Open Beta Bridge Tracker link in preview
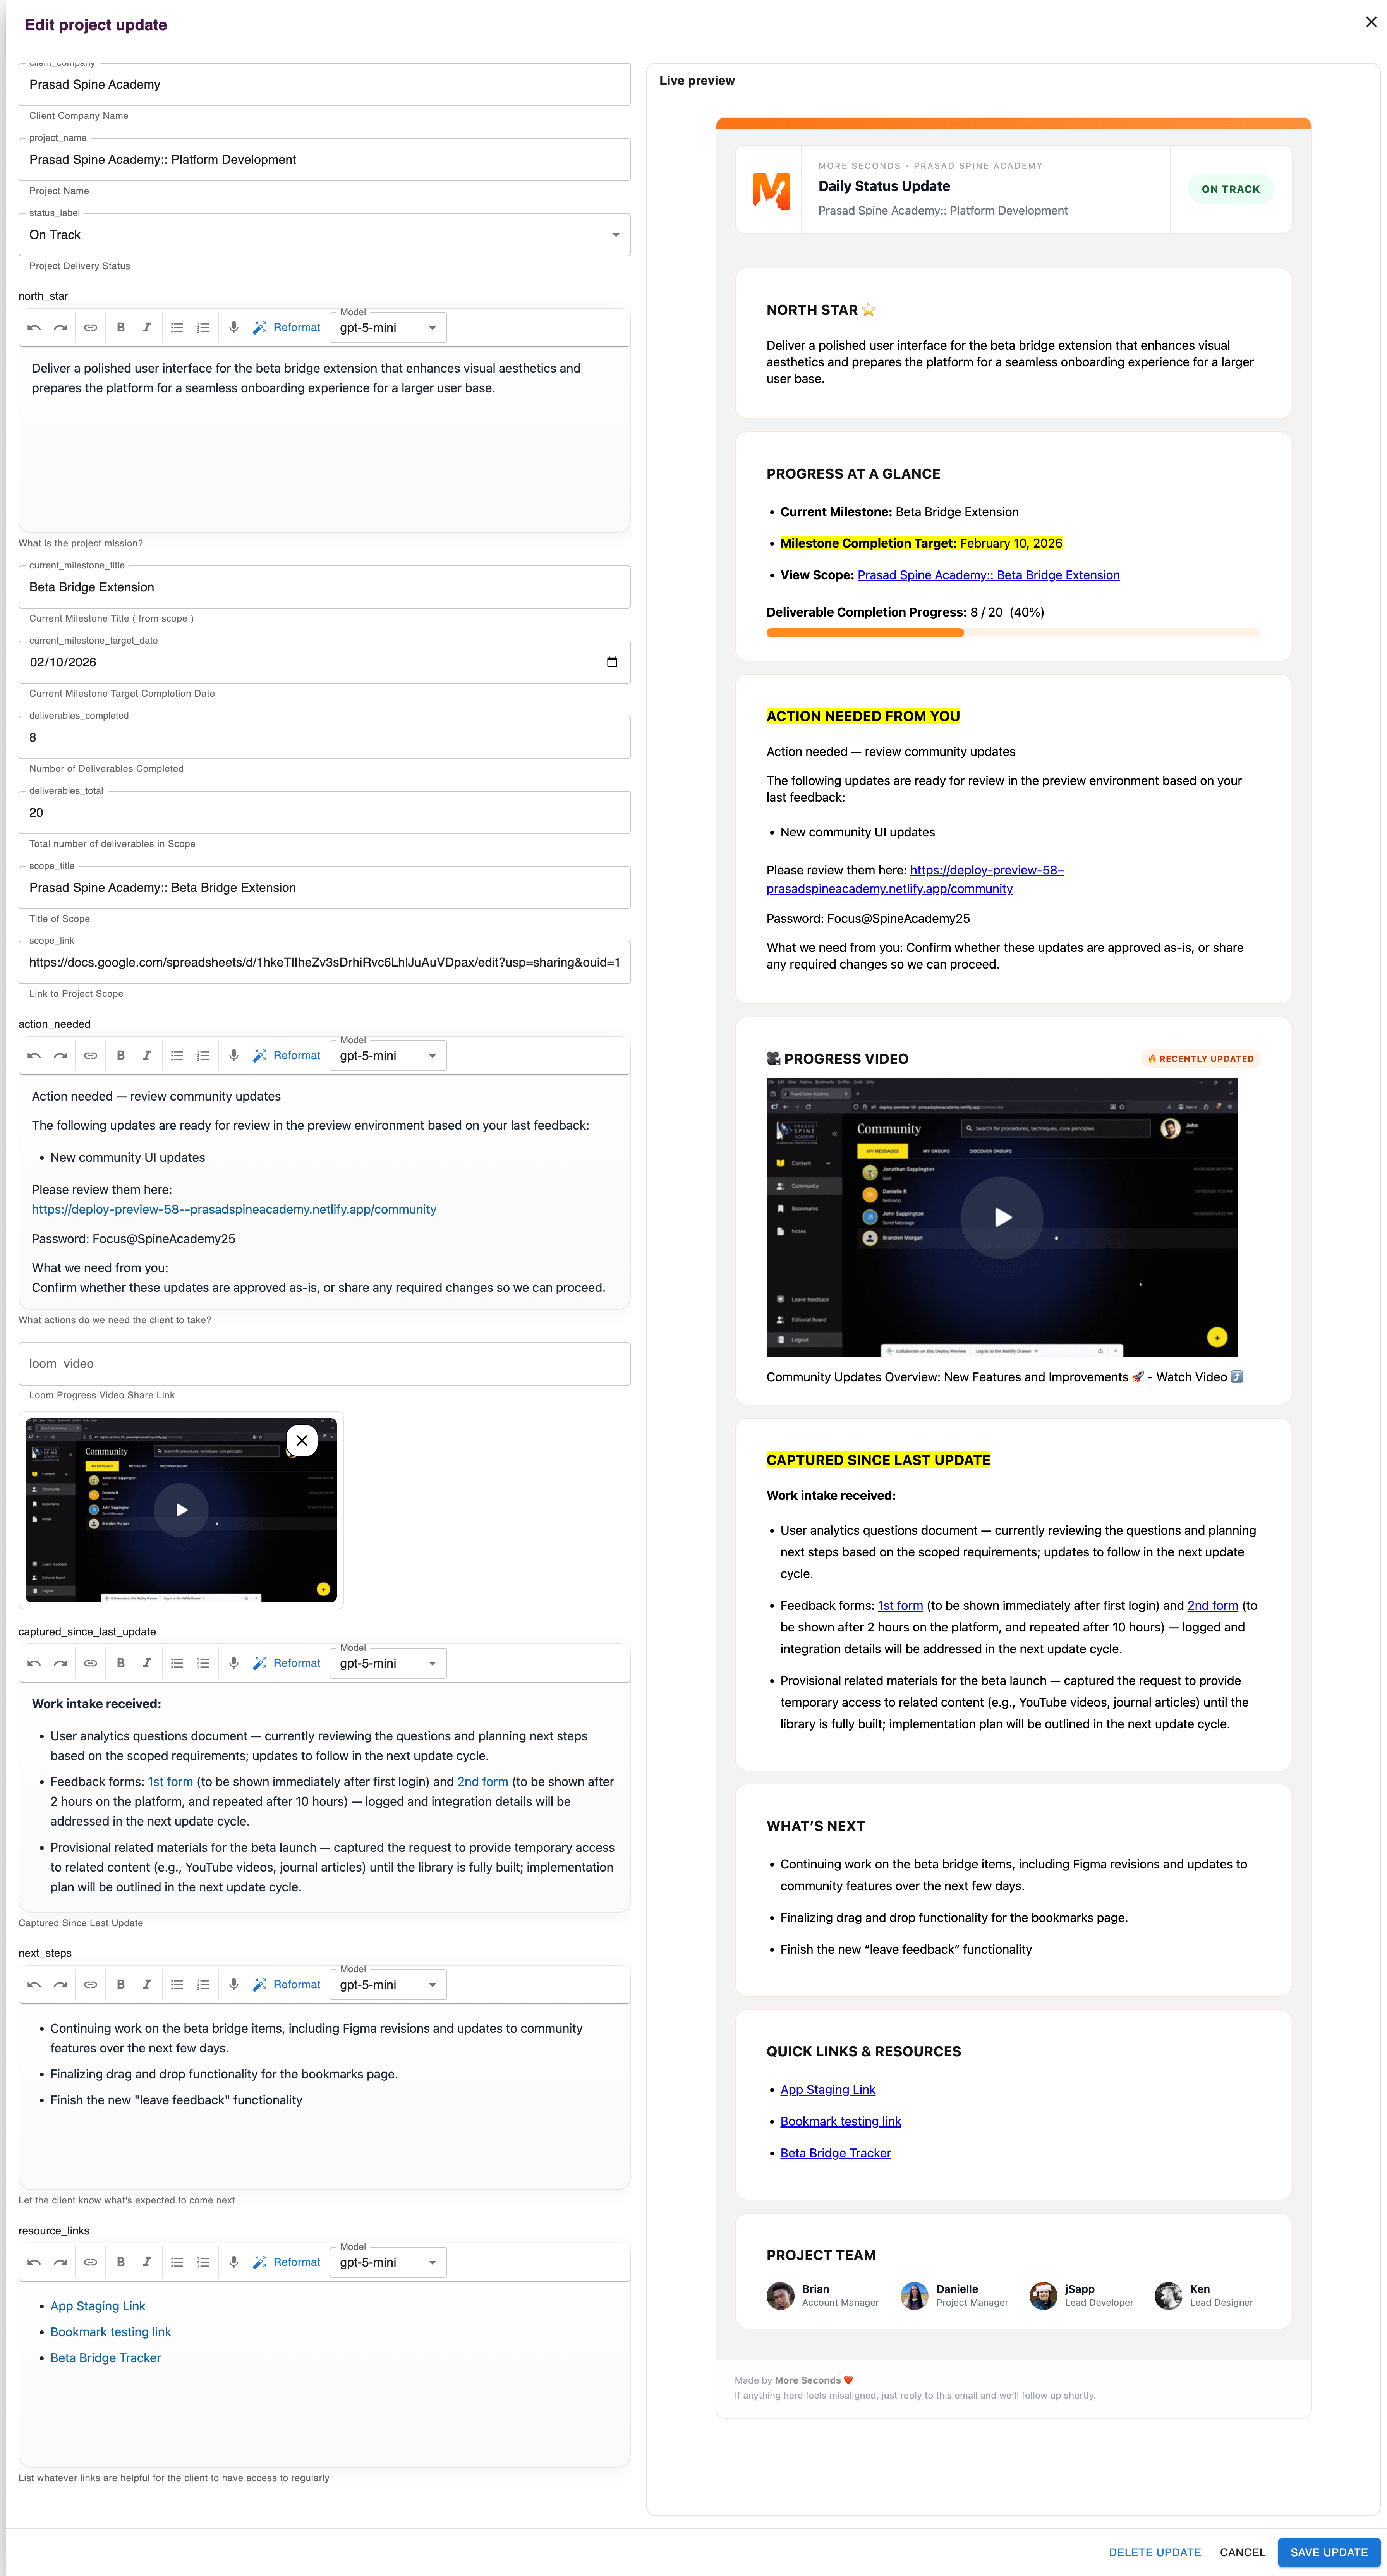The image size is (1387, 2576). click(x=835, y=2153)
